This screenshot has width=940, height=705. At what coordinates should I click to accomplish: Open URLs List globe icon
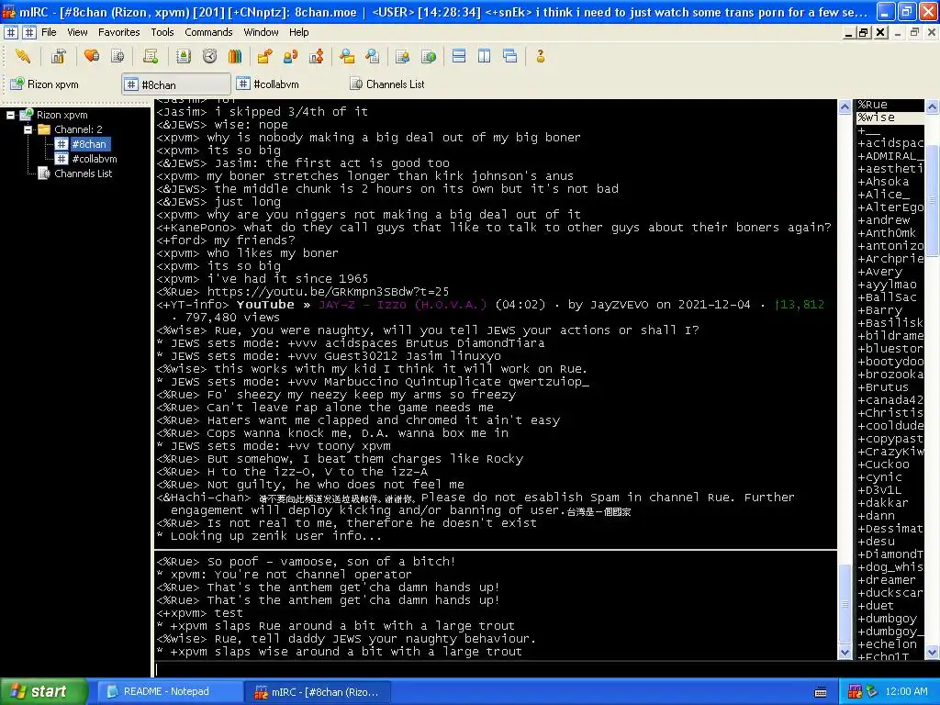tap(429, 56)
